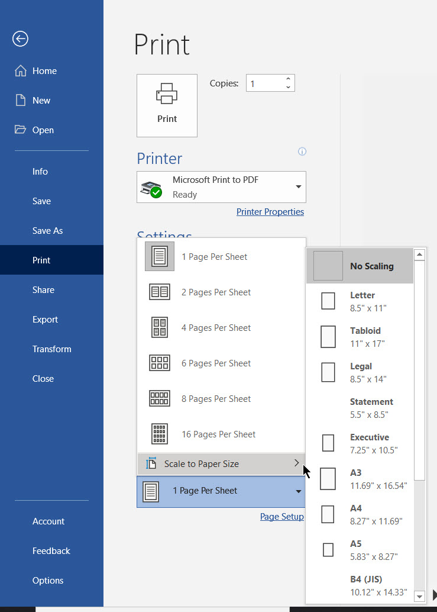Click the 8 Pages Per Sheet icon
This screenshot has height=612, width=437.
coord(160,398)
